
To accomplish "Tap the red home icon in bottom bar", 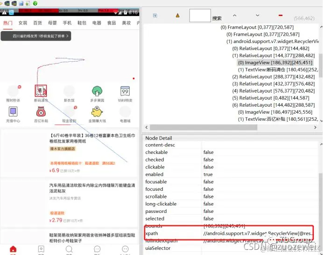I will pos(13,249).
